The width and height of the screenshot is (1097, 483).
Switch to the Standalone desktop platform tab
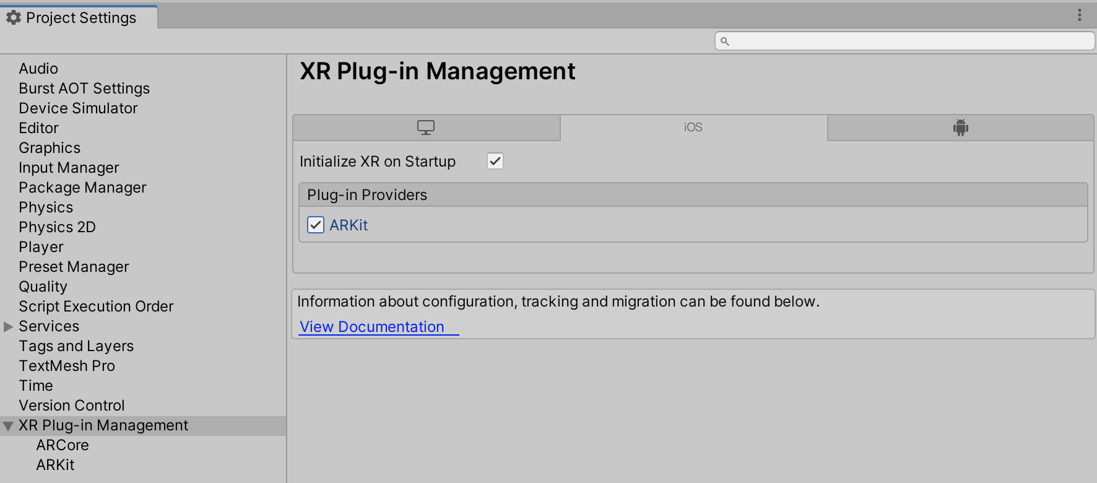pos(426,128)
